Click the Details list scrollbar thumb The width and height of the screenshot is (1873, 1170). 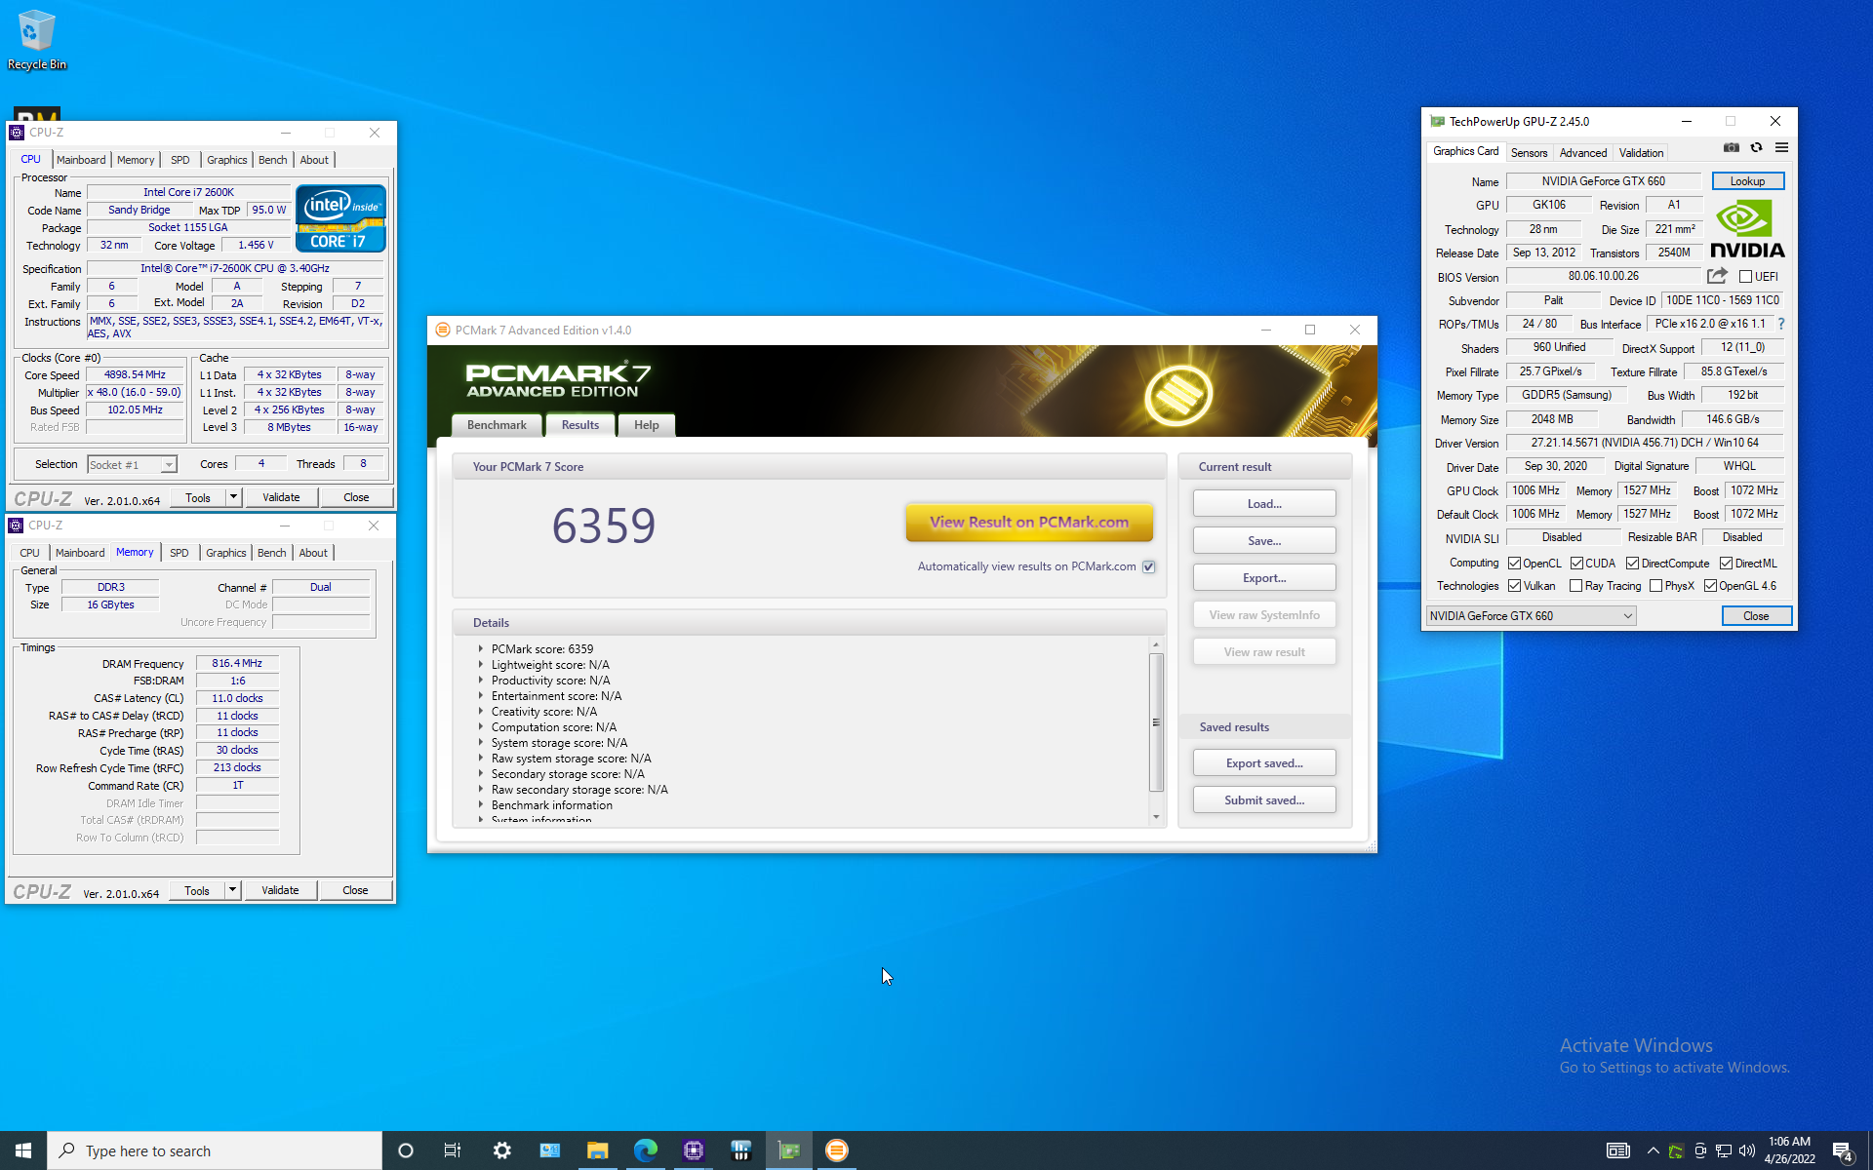point(1156,722)
